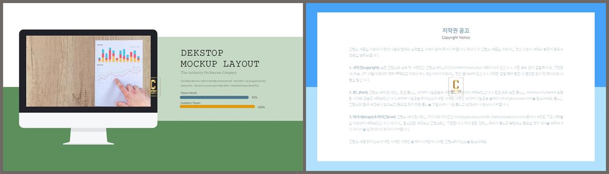Click the '1. 저작권(copyright)' paragraph
Screen dimensions: 609x174
pos(456,73)
